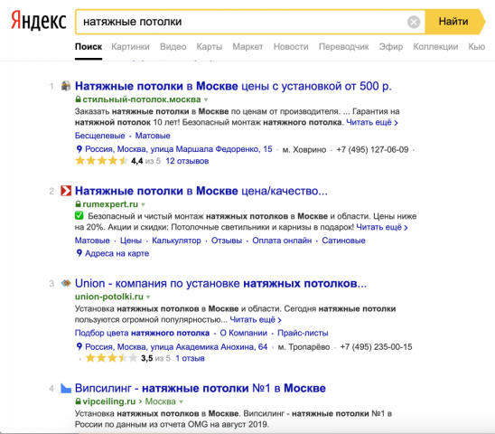The image size is (495, 434).
Task: Click phone number +7 (495) 127-06-09
Action: (372, 149)
